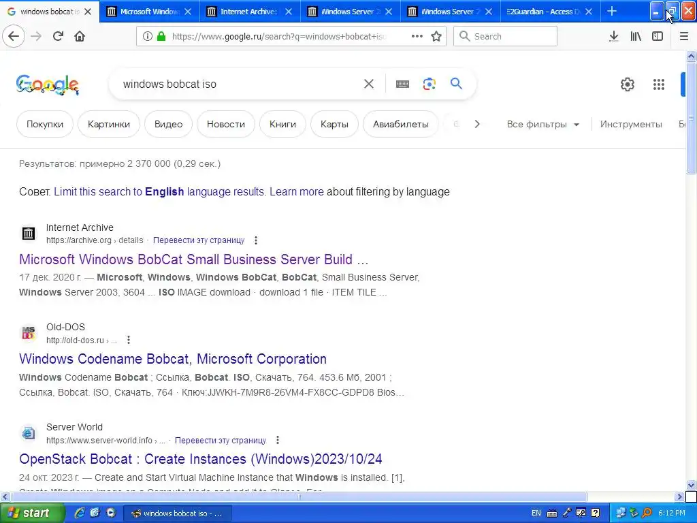Screen dimensions: 697x523
Task: Click the green padlock security icon
Action: pos(161,36)
